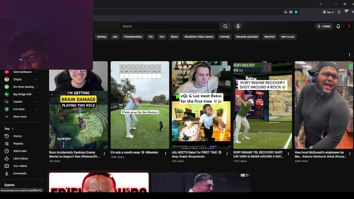This screenshot has width=354, height=199.
Task: Click the YouTube search input field
Action: pyautogui.click(x=170, y=26)
